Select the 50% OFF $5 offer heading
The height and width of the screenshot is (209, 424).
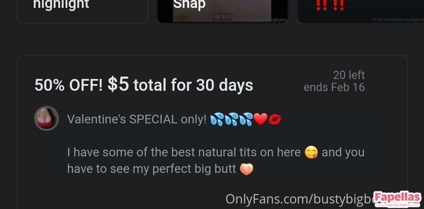click(144, 84)
